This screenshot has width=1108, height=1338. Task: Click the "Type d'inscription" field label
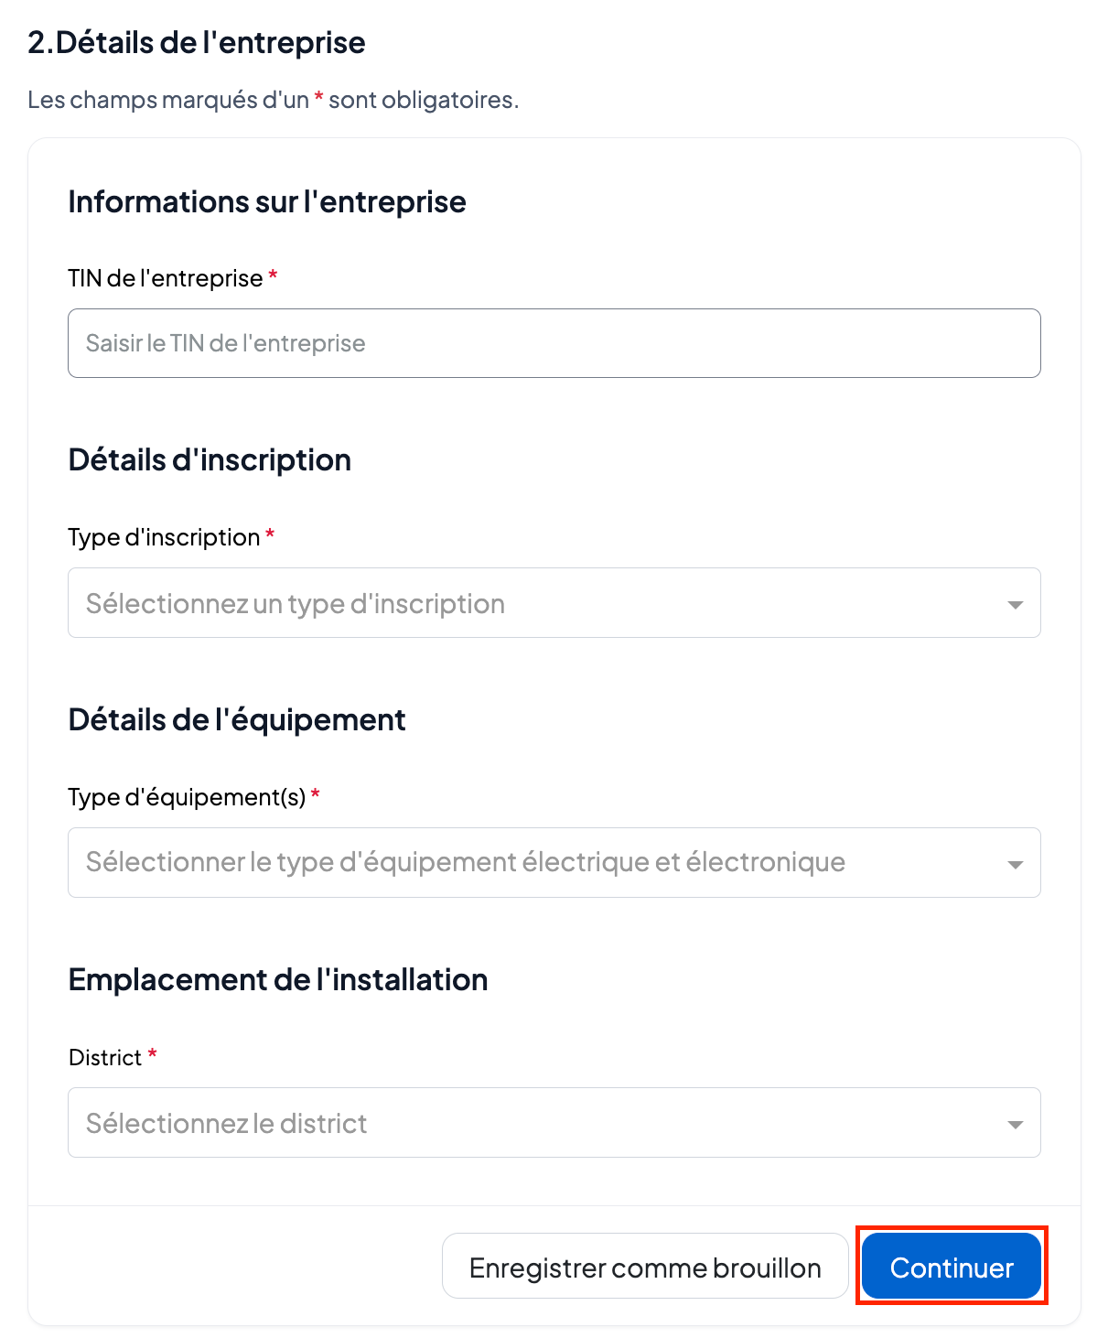(164, 537)
